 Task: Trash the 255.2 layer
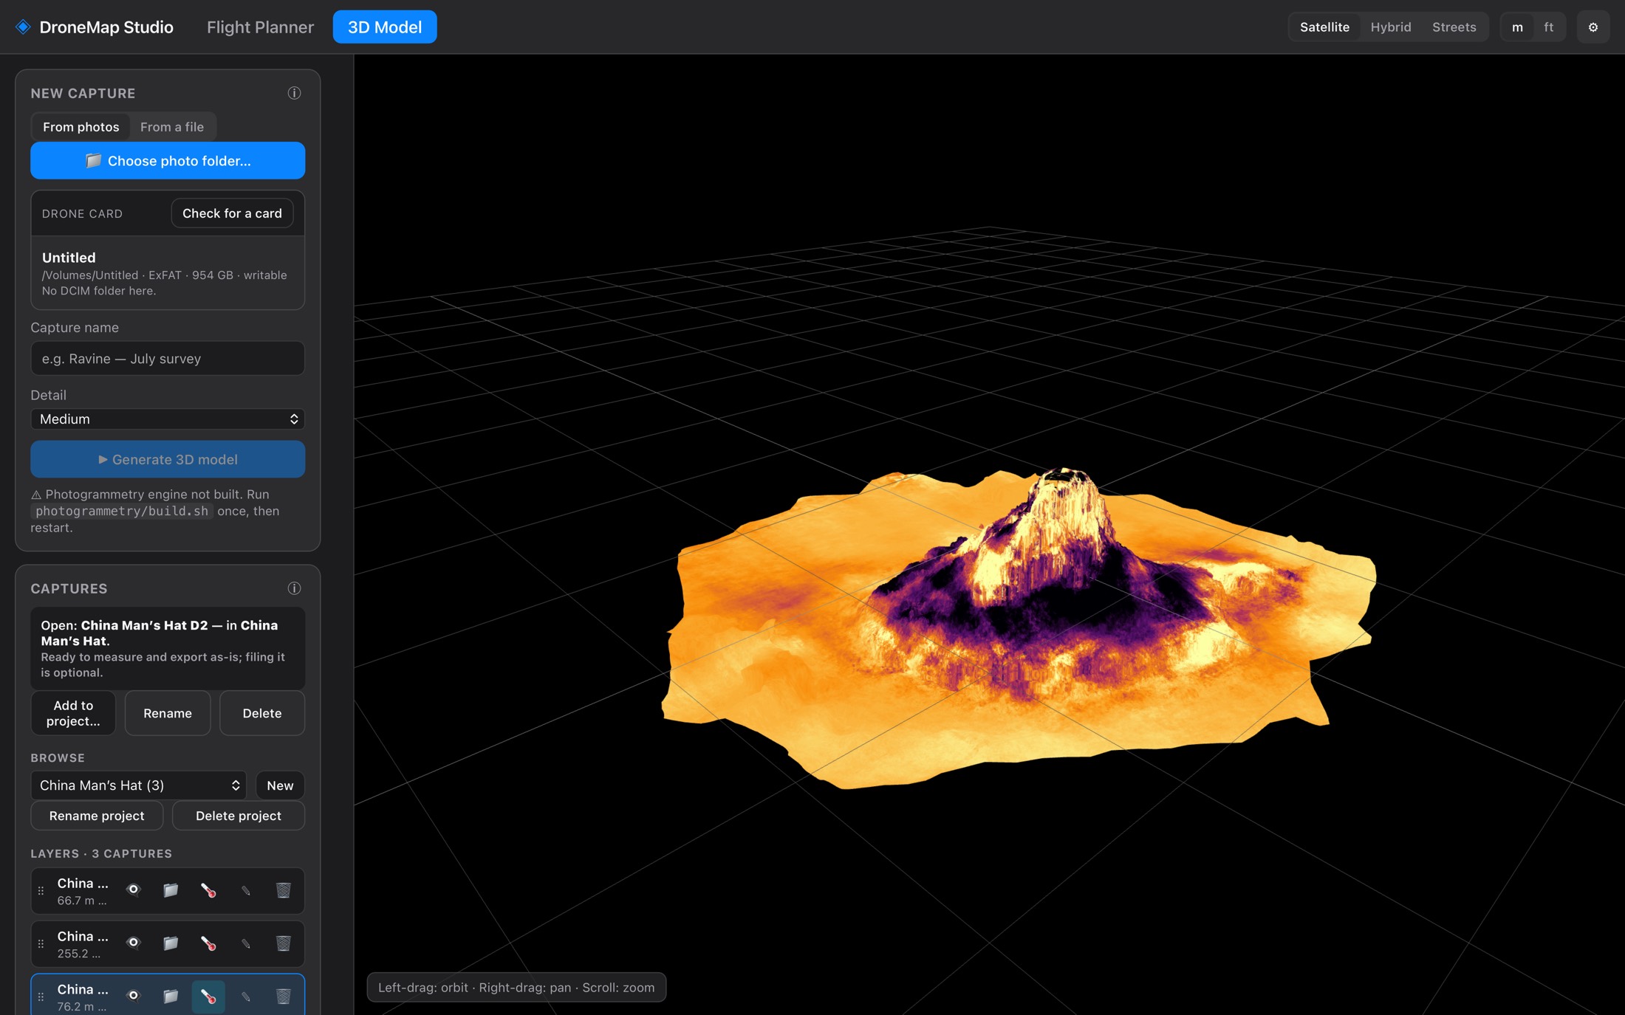click(x=283, y=943)
